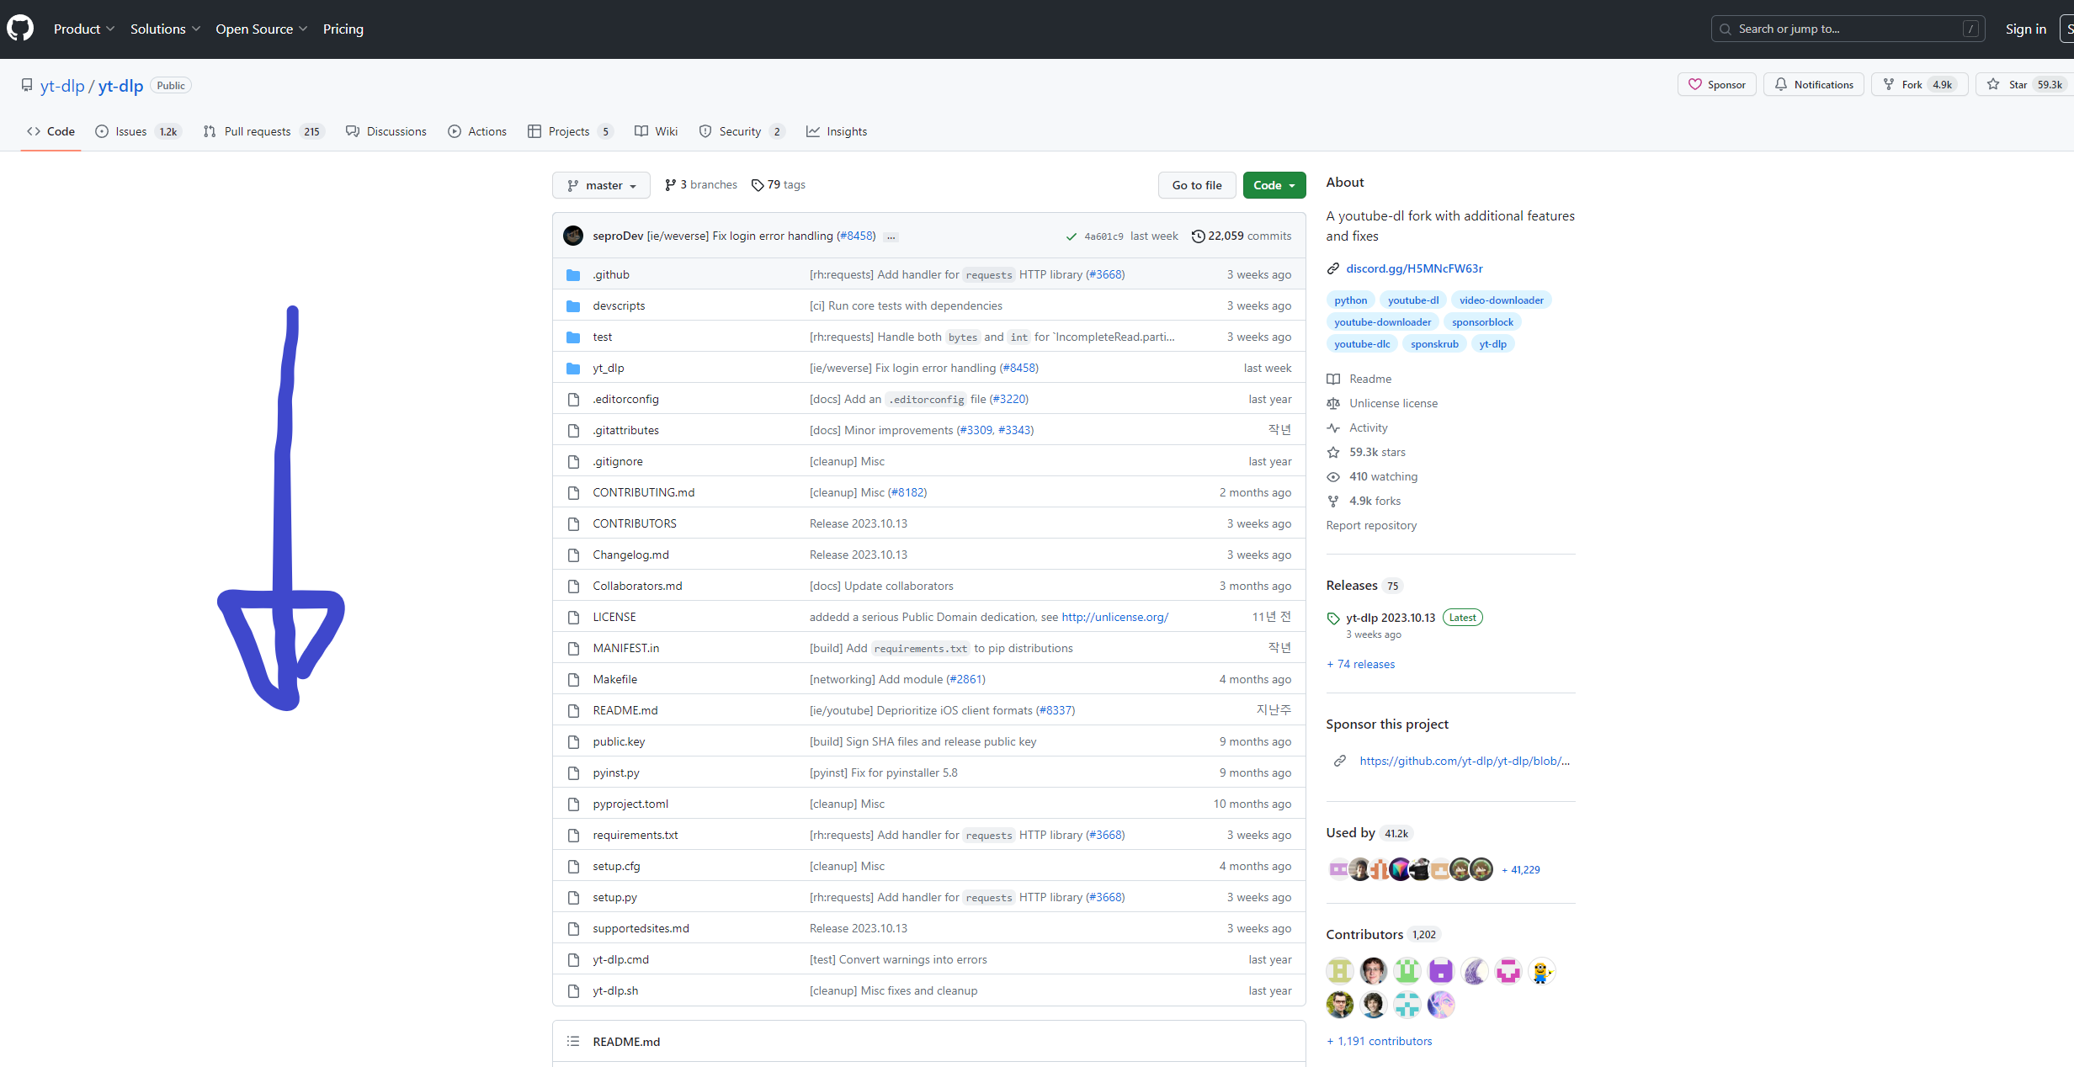
Task: Click the tags icon next to 79 tags
Action: 758,185
